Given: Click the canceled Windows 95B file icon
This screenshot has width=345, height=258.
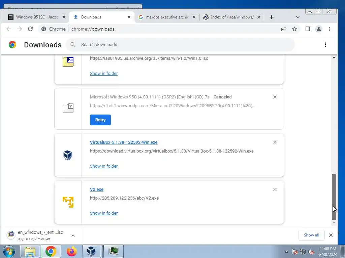Looking at the screenshot, I should [68, 108].
